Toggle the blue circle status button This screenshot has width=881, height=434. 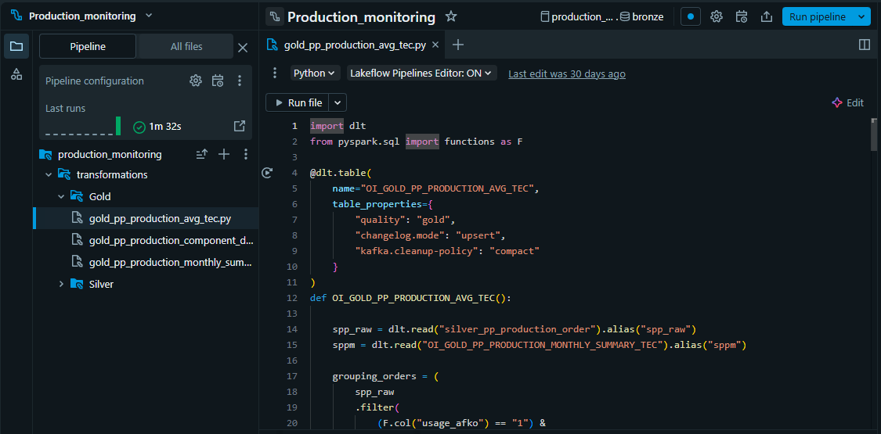point(690,16)
